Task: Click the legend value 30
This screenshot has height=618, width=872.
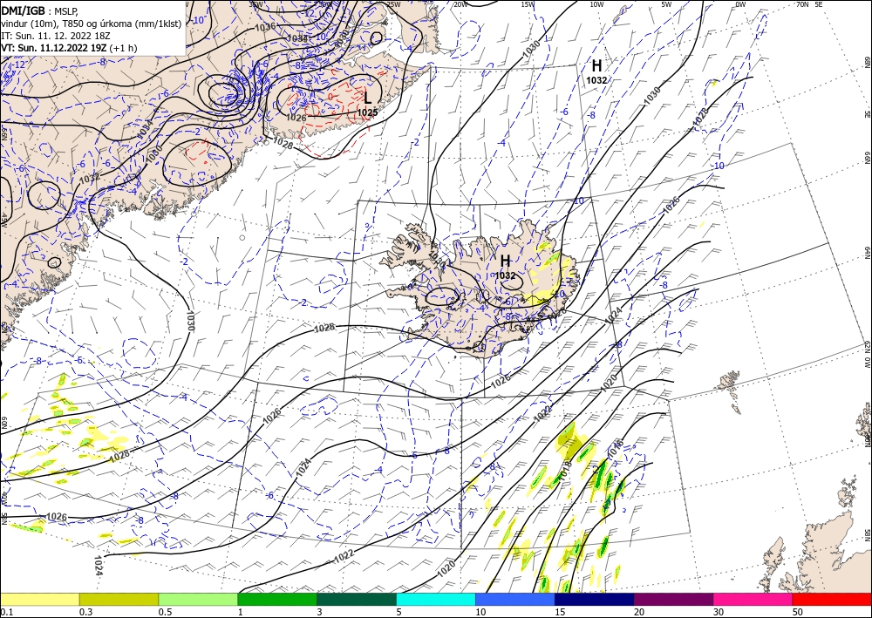Action: click(x=719, y=612)
